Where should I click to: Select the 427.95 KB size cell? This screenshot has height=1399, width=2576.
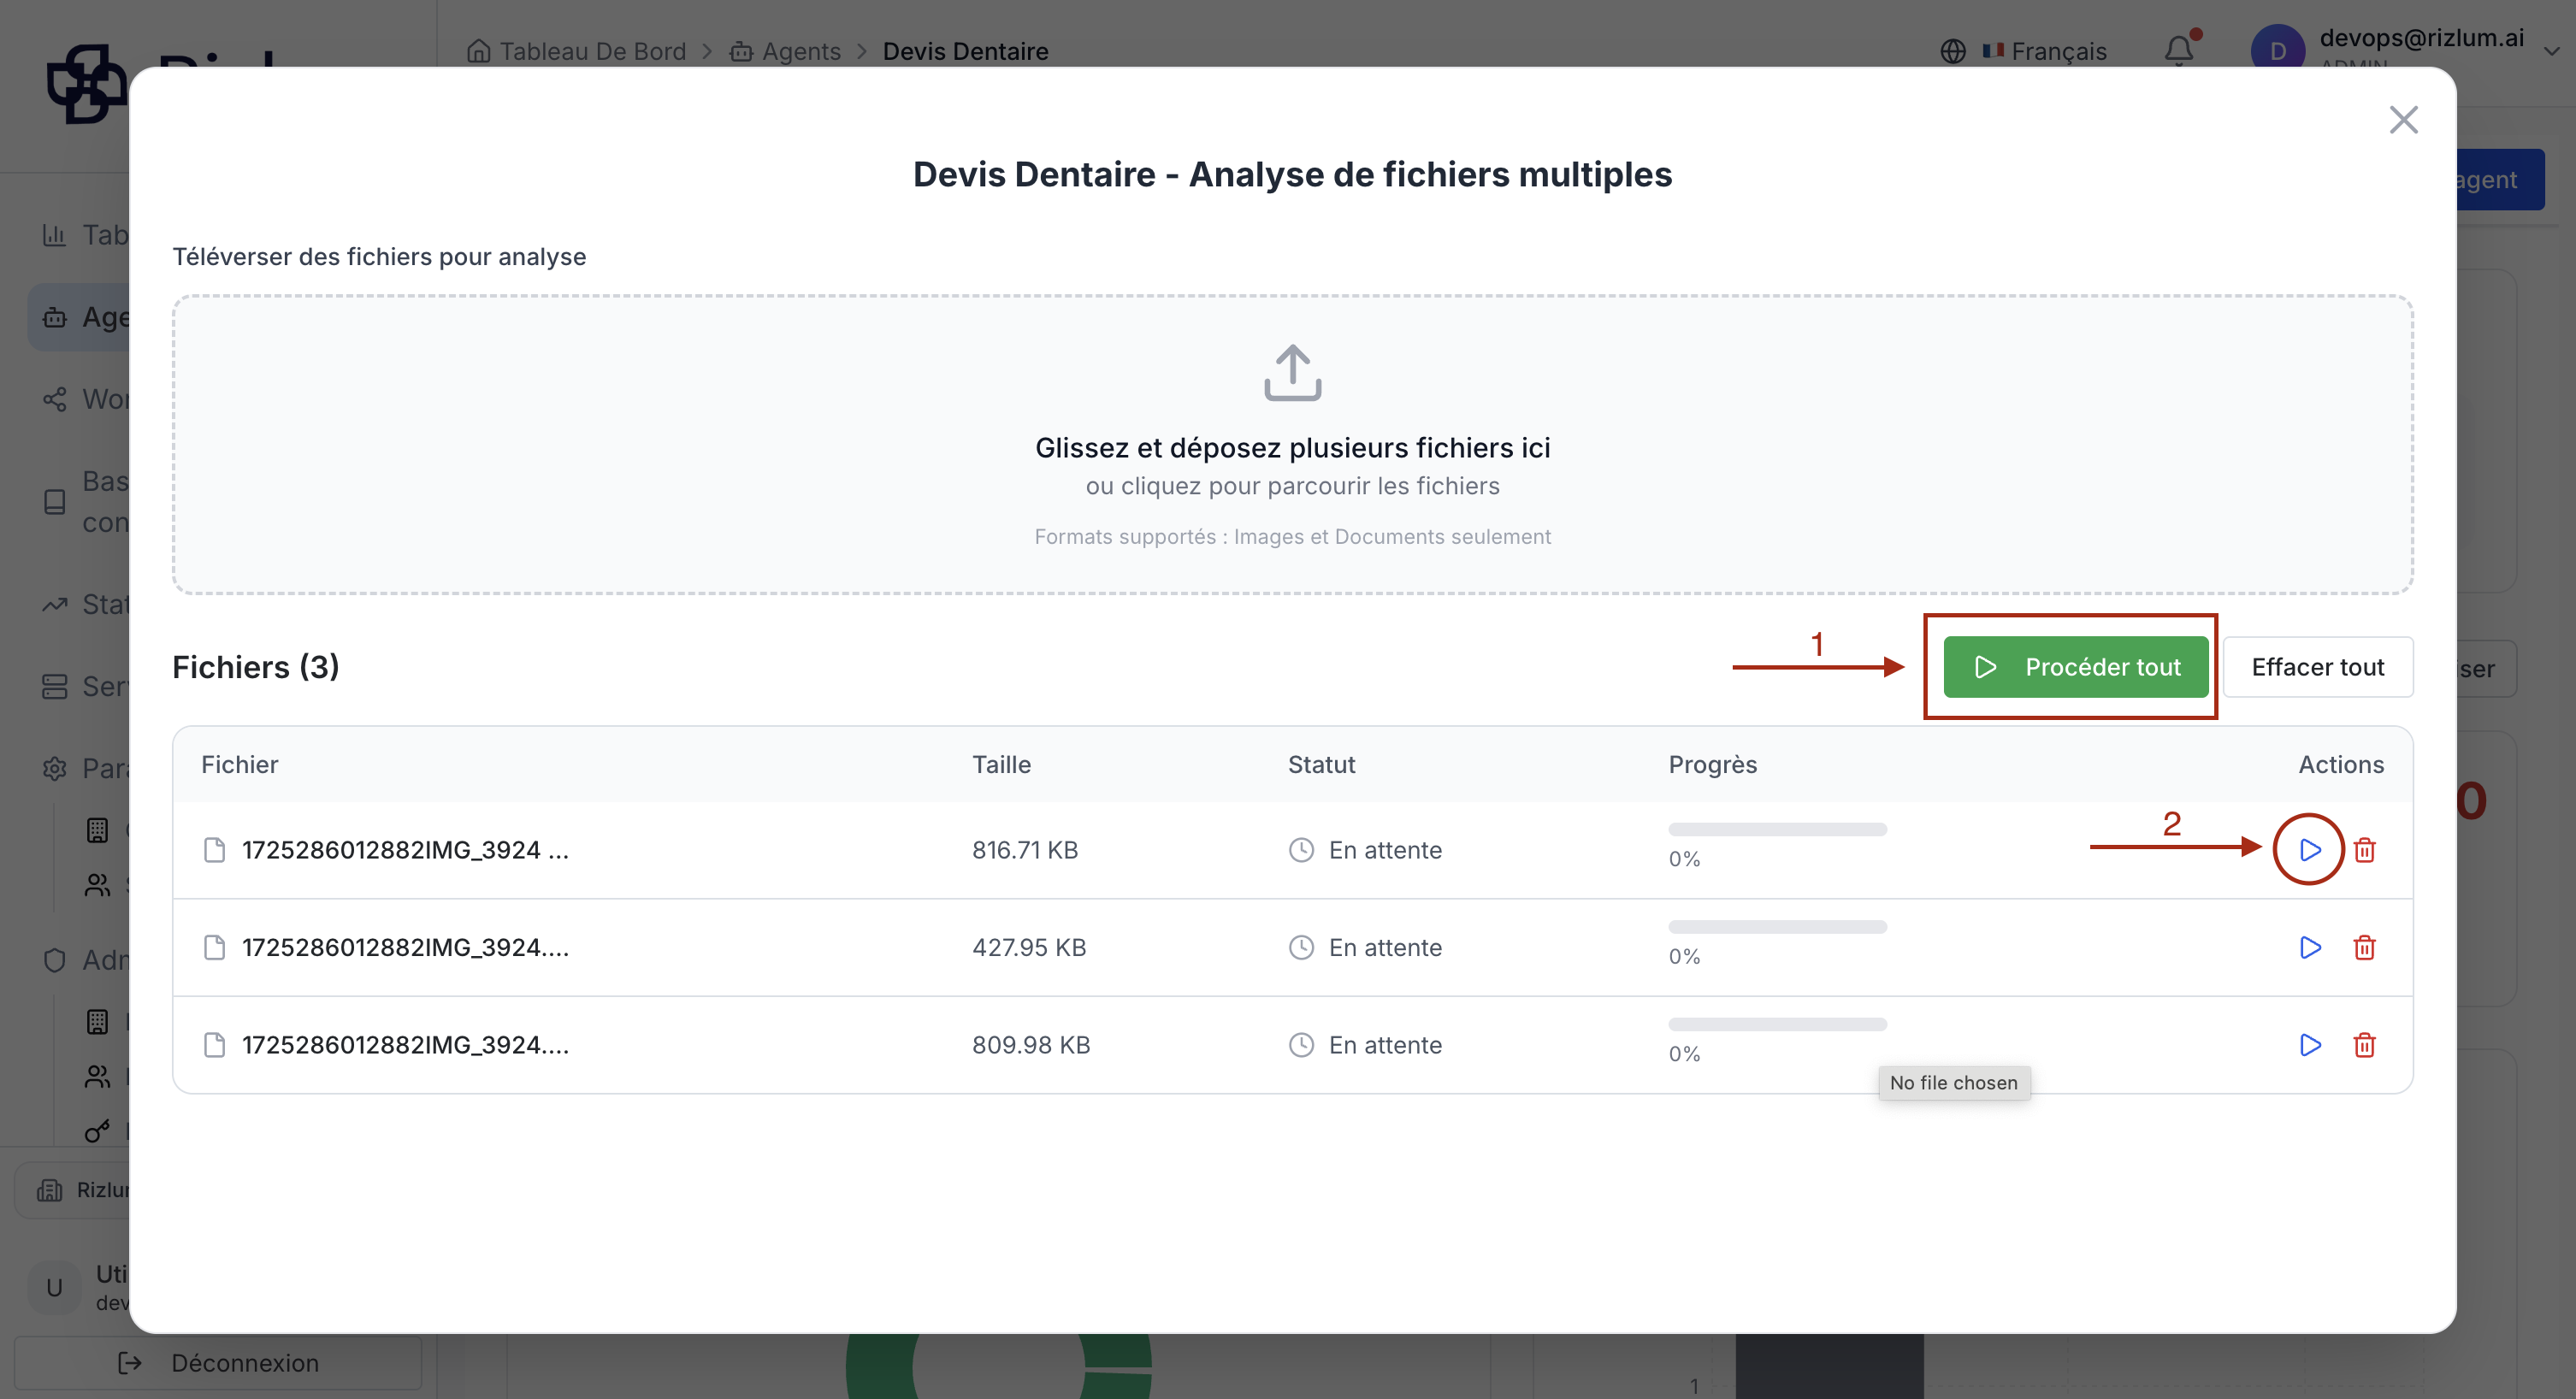tap(1029, 947)
